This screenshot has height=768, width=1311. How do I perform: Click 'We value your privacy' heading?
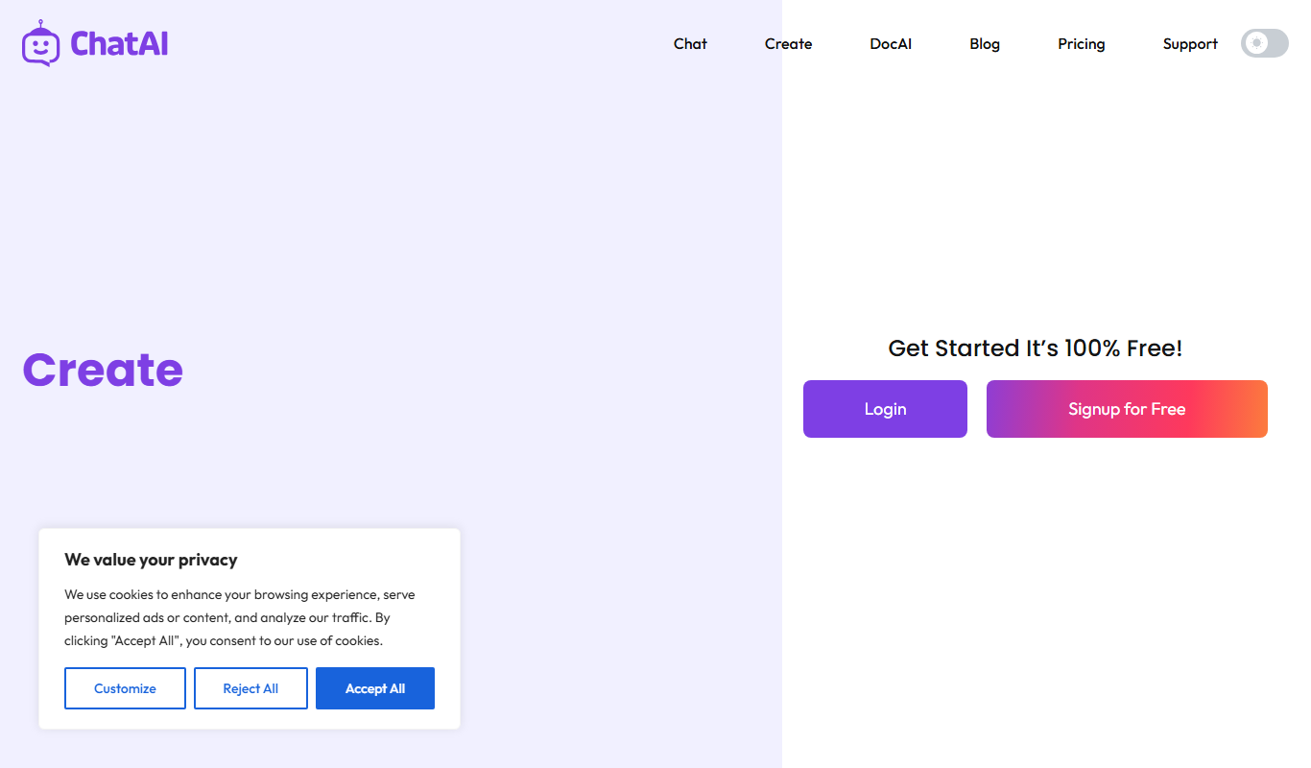tap(151, 560)
